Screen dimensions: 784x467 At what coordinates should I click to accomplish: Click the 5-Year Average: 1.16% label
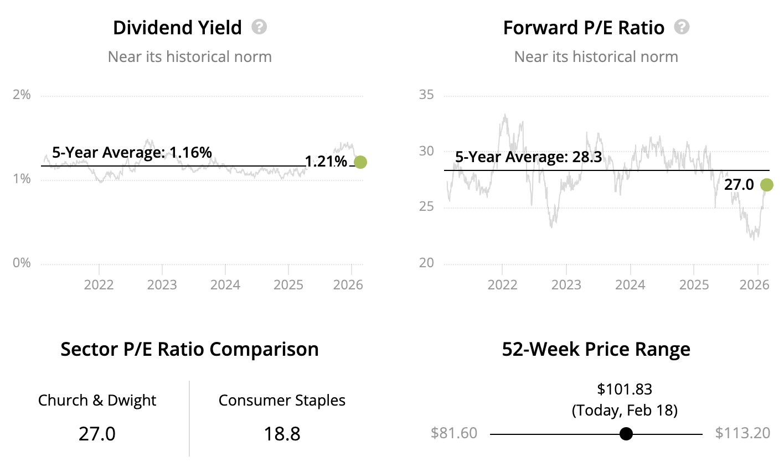[x=132, y=152]
